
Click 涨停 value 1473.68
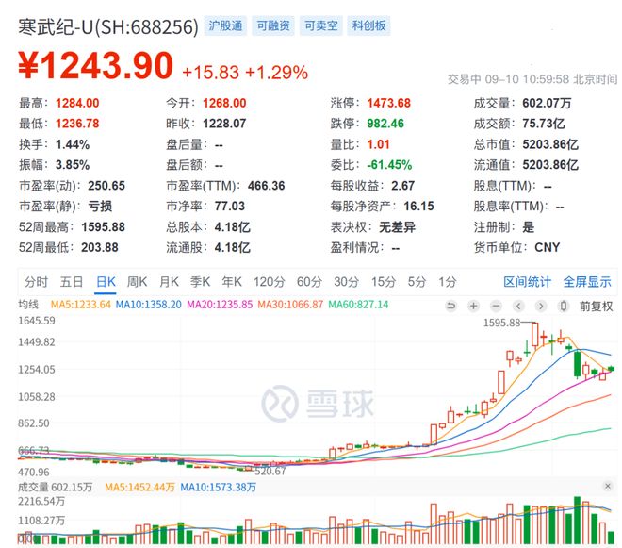[388, 103]
